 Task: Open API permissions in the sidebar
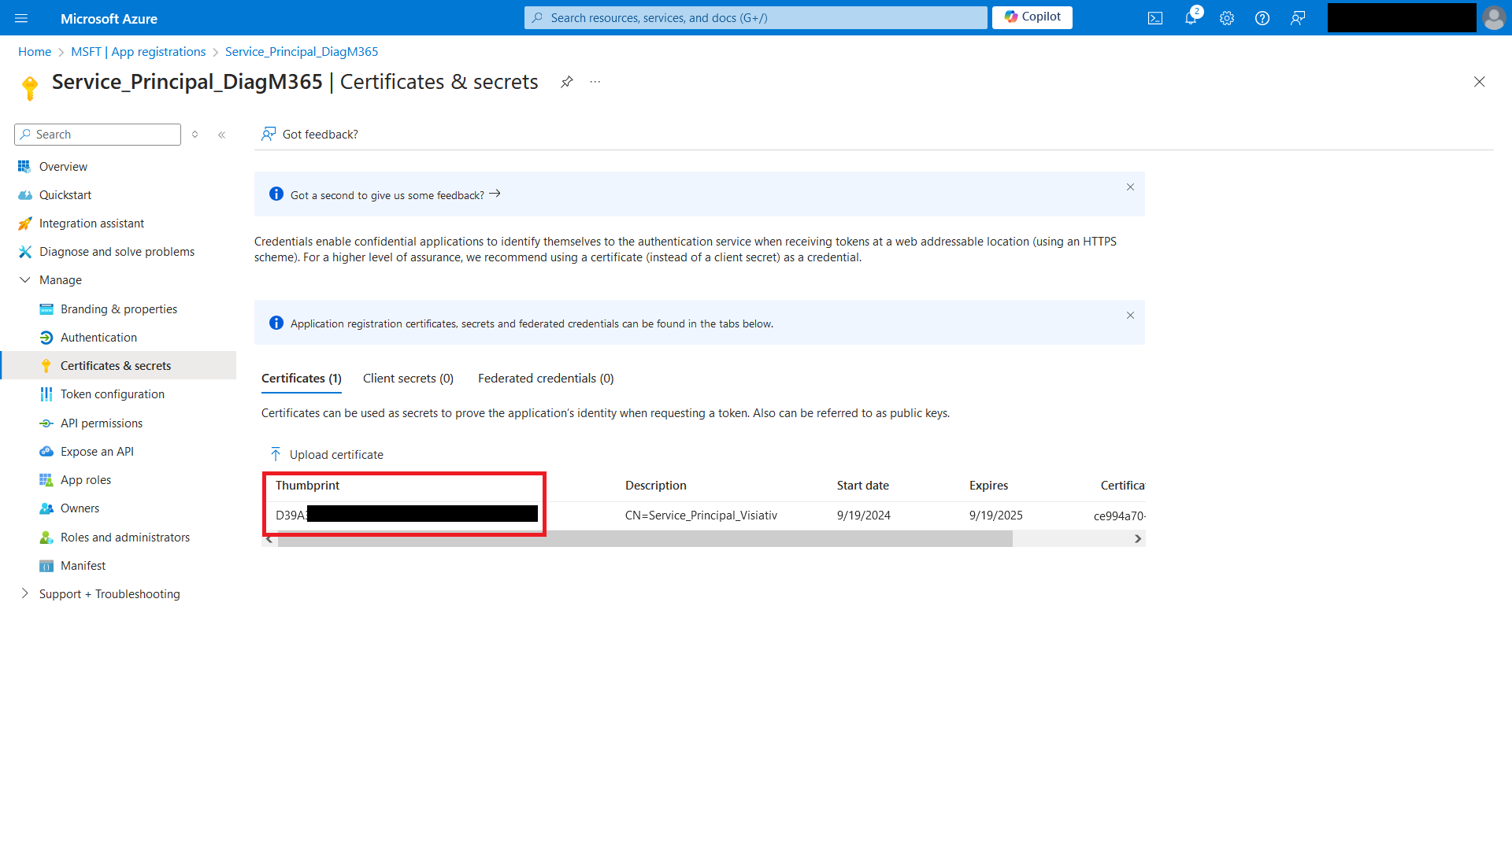click(x=102, y=423)
